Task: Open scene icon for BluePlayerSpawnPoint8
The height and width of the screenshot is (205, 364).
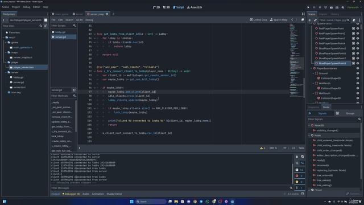Action: click(353, 63)
